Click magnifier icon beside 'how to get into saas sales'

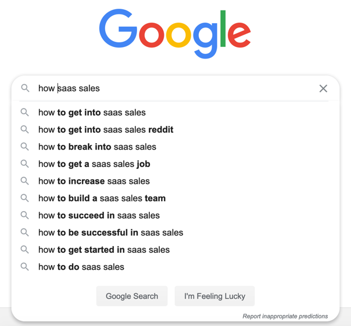[24, 113]
